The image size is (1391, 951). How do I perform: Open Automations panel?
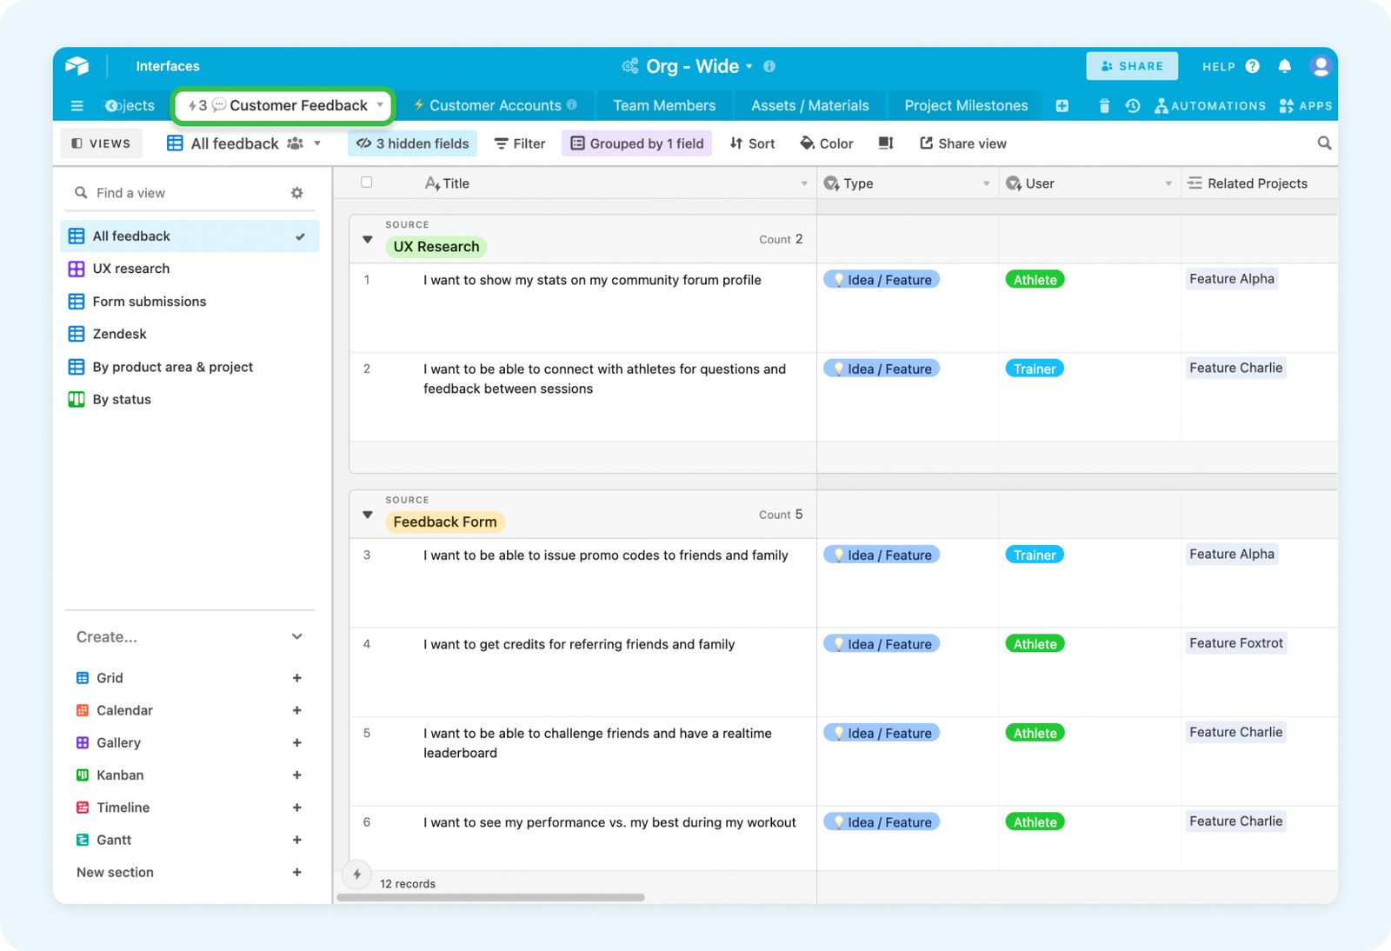point(1210,106)
